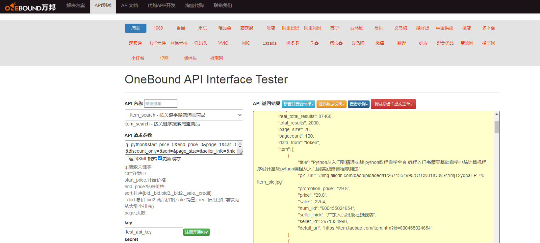Click the result panel scrollbar thumb
The image size is (540, 243).
coord(497,127)
